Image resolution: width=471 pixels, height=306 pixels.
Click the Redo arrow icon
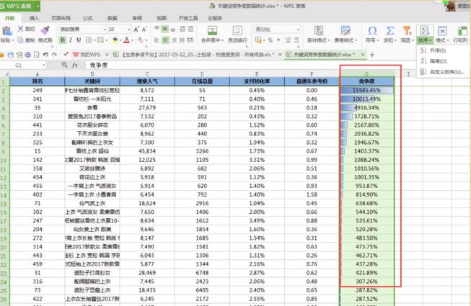tap(54, 55)
